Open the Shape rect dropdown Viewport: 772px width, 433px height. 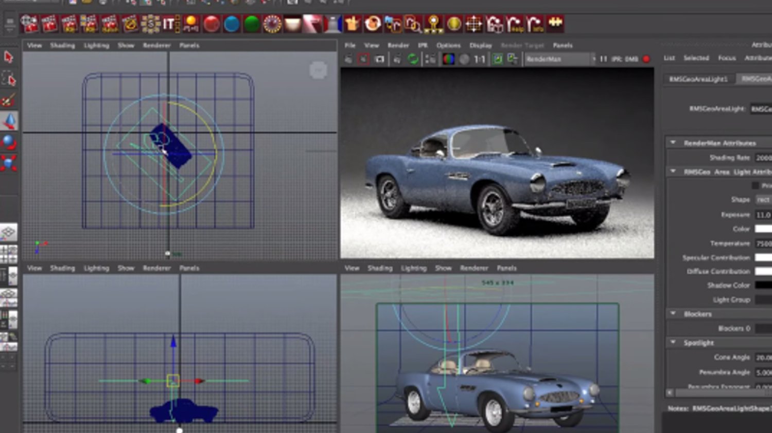(x=763, y=200)
